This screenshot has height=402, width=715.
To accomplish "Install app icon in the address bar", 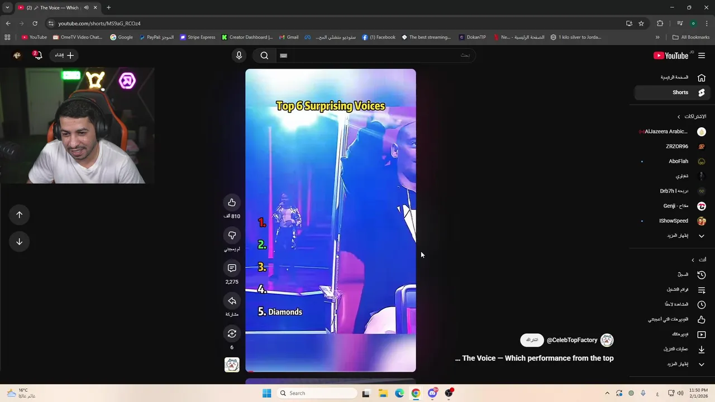I will (x=629, y=23).
